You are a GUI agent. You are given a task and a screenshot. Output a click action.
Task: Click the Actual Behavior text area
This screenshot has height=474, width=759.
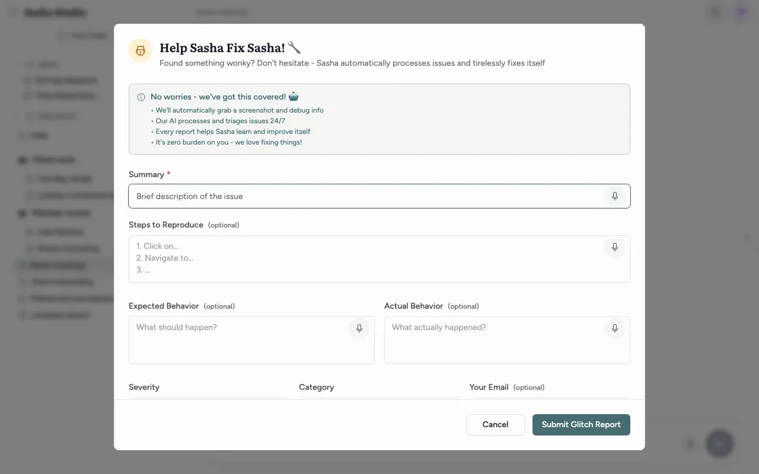tap(507, 340)
